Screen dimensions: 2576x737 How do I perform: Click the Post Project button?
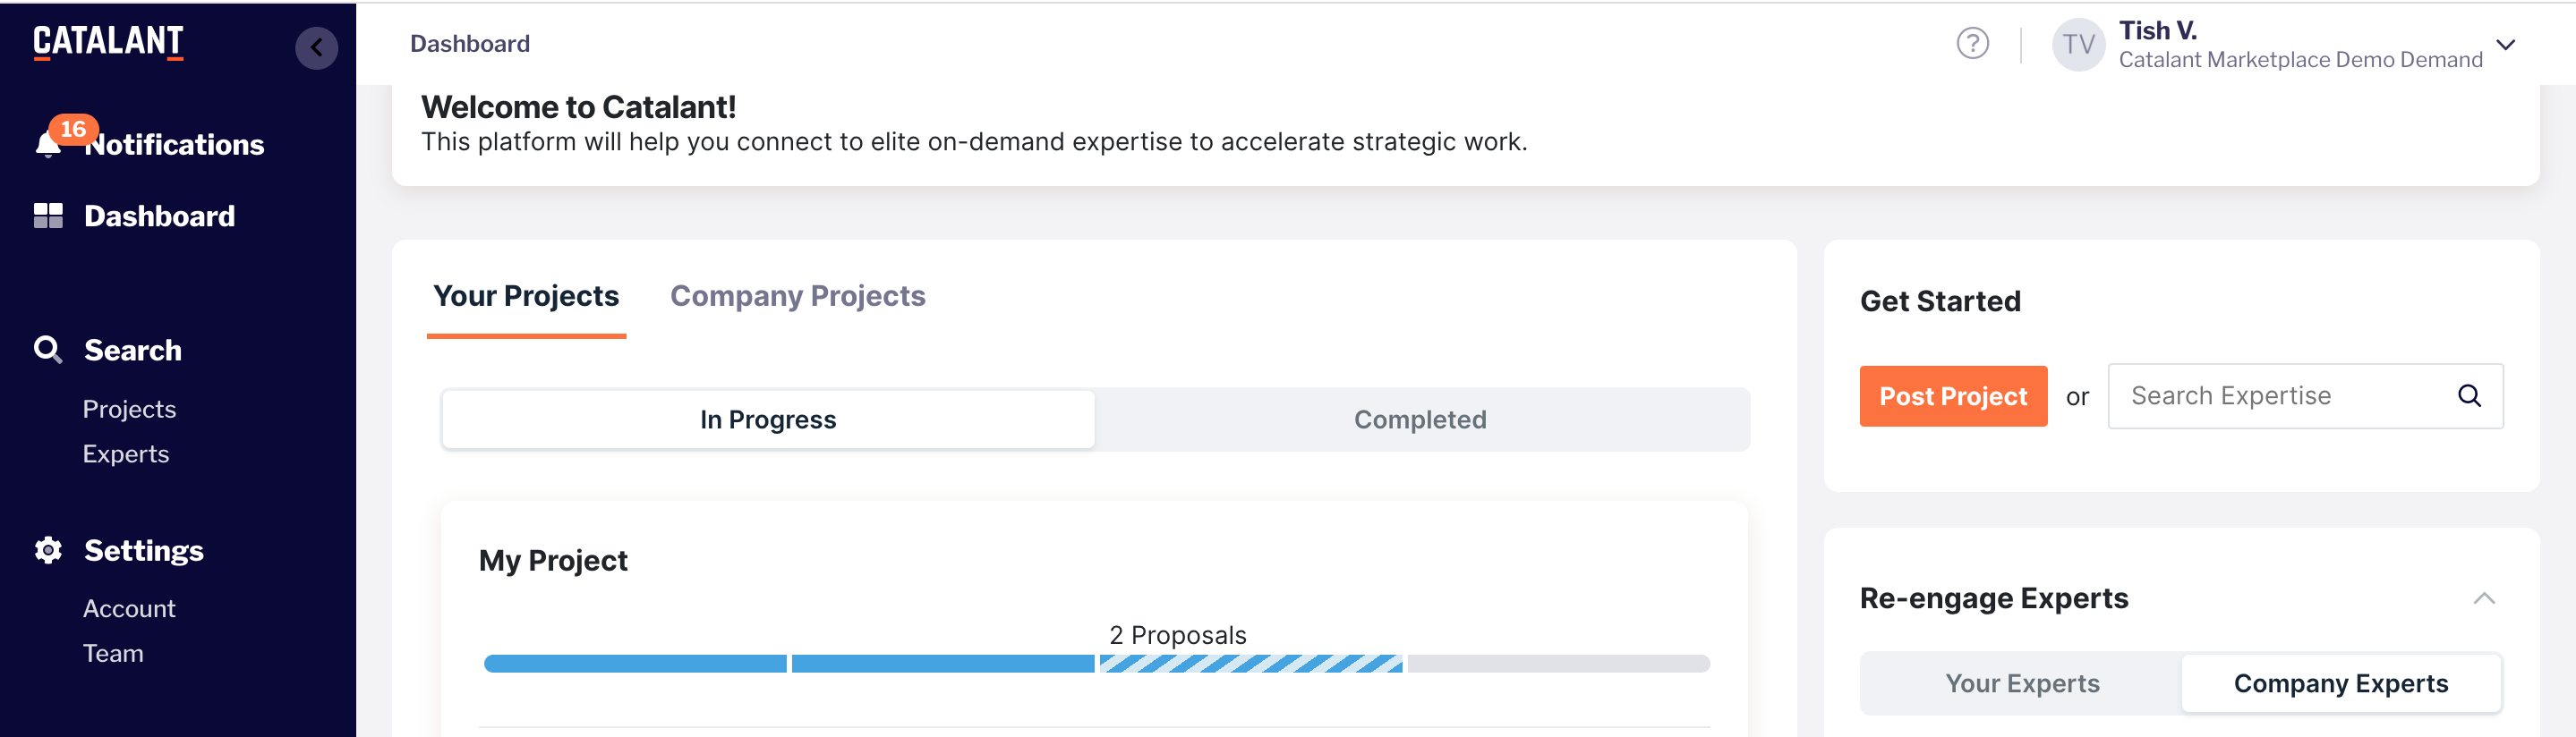tap(1952, 396)
